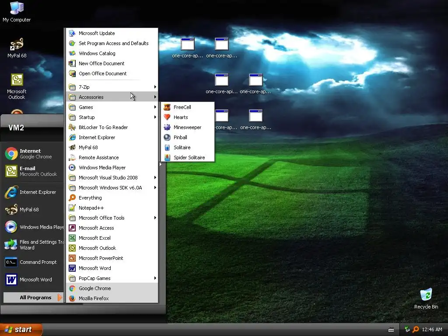448x336 pixels.
Task: Expand the Startup folder submenu
Action: [x=112, y=117]
